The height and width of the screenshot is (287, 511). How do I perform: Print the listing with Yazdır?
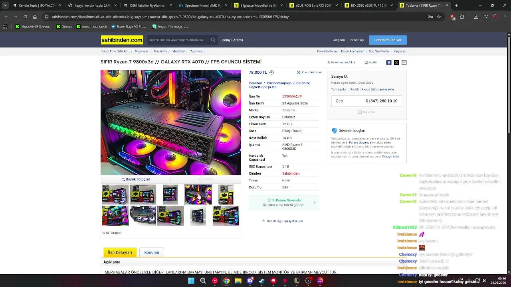tap(371, 63)
